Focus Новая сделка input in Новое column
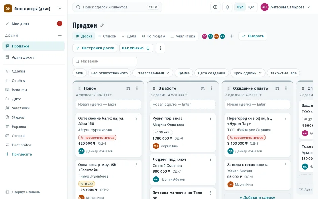The height and width of the screenshot is (199, 318). tap(108, 105)
